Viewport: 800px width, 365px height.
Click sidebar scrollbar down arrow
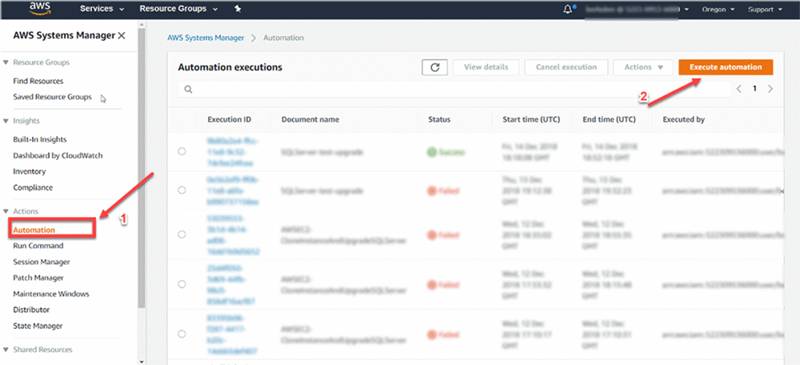142,361
